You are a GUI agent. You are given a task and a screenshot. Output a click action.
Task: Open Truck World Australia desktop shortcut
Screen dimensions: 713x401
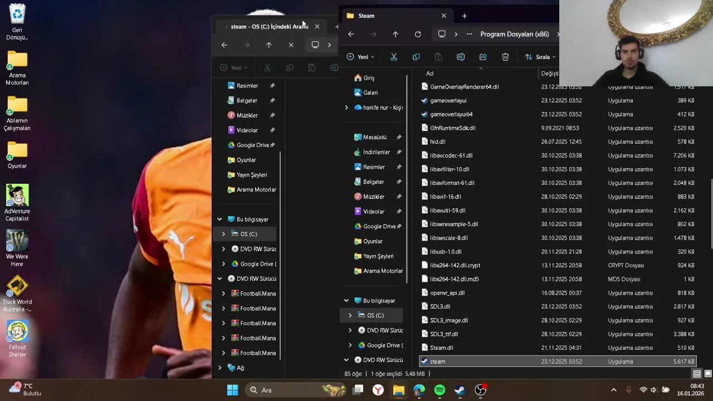click(17, 294)
